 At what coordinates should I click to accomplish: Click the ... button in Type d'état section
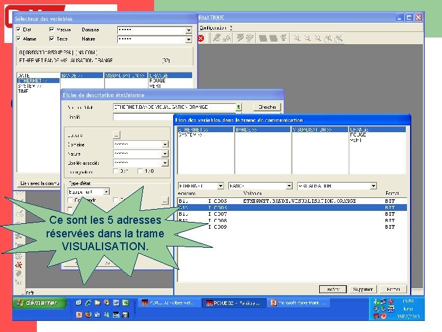(165, 200)
